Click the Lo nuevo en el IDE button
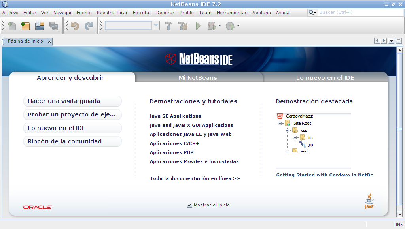The width and height of the screenshot is (405, 229). 73,128
